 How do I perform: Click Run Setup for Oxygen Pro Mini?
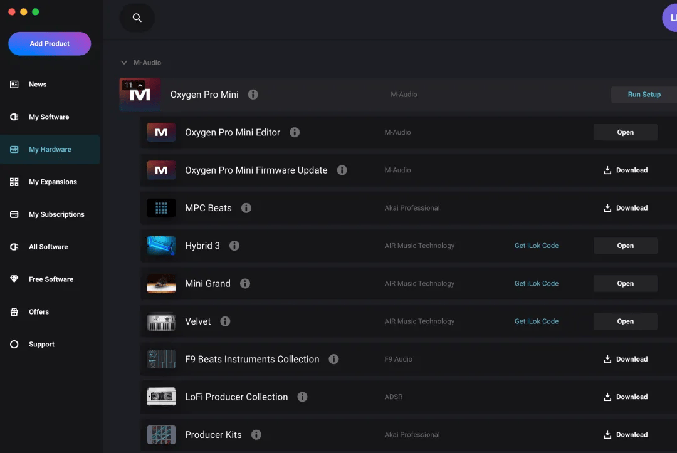[x=644, y=95]
